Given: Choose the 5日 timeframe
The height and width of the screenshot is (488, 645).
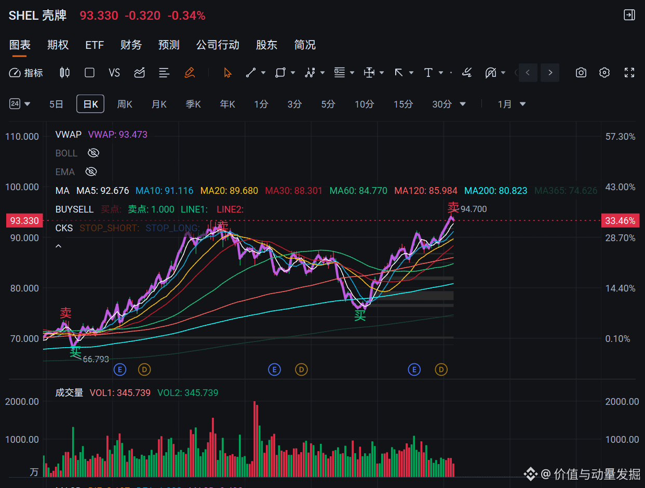Looking at the screenshot, I should 56,104.
